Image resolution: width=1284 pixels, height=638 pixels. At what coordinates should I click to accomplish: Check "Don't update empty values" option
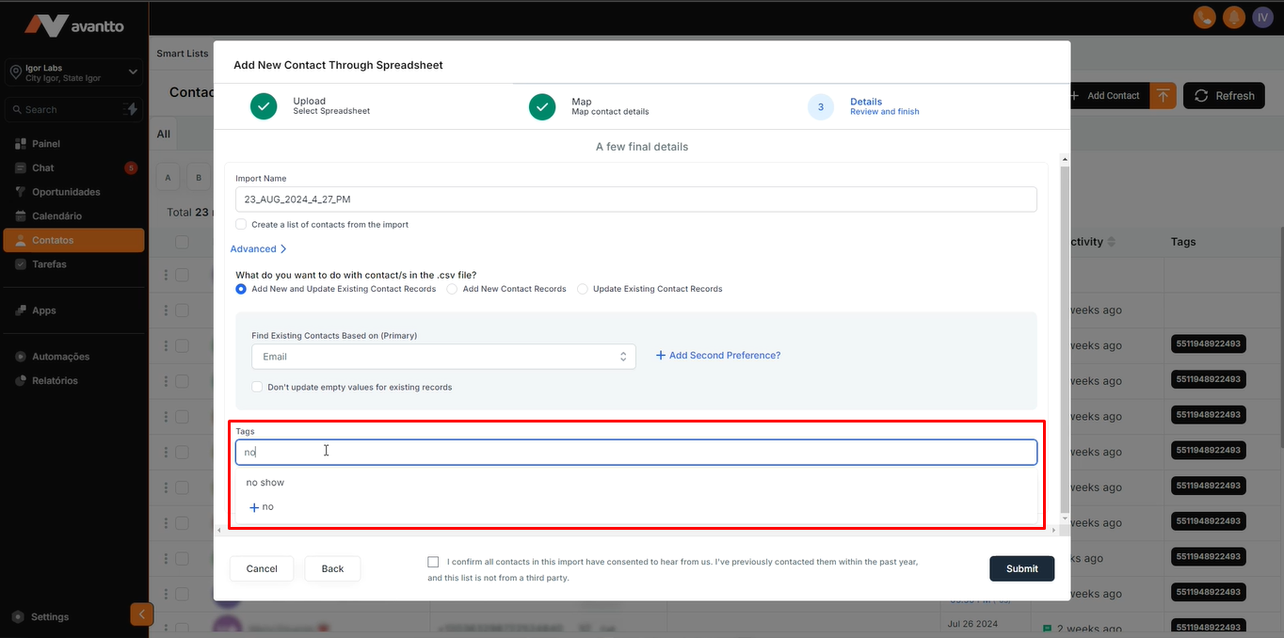[x=257, y=387]
